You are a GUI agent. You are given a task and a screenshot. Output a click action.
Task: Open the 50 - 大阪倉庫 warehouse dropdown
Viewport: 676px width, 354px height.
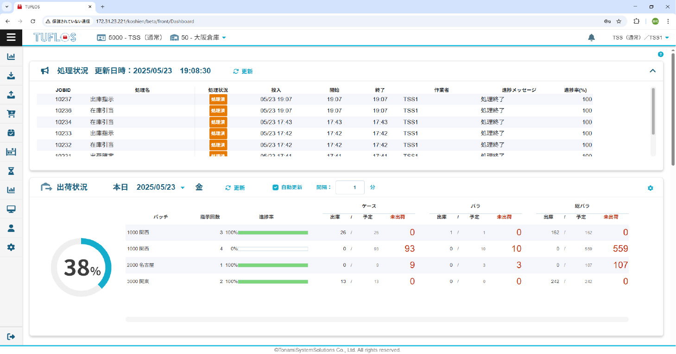click(x=198, y=38)
